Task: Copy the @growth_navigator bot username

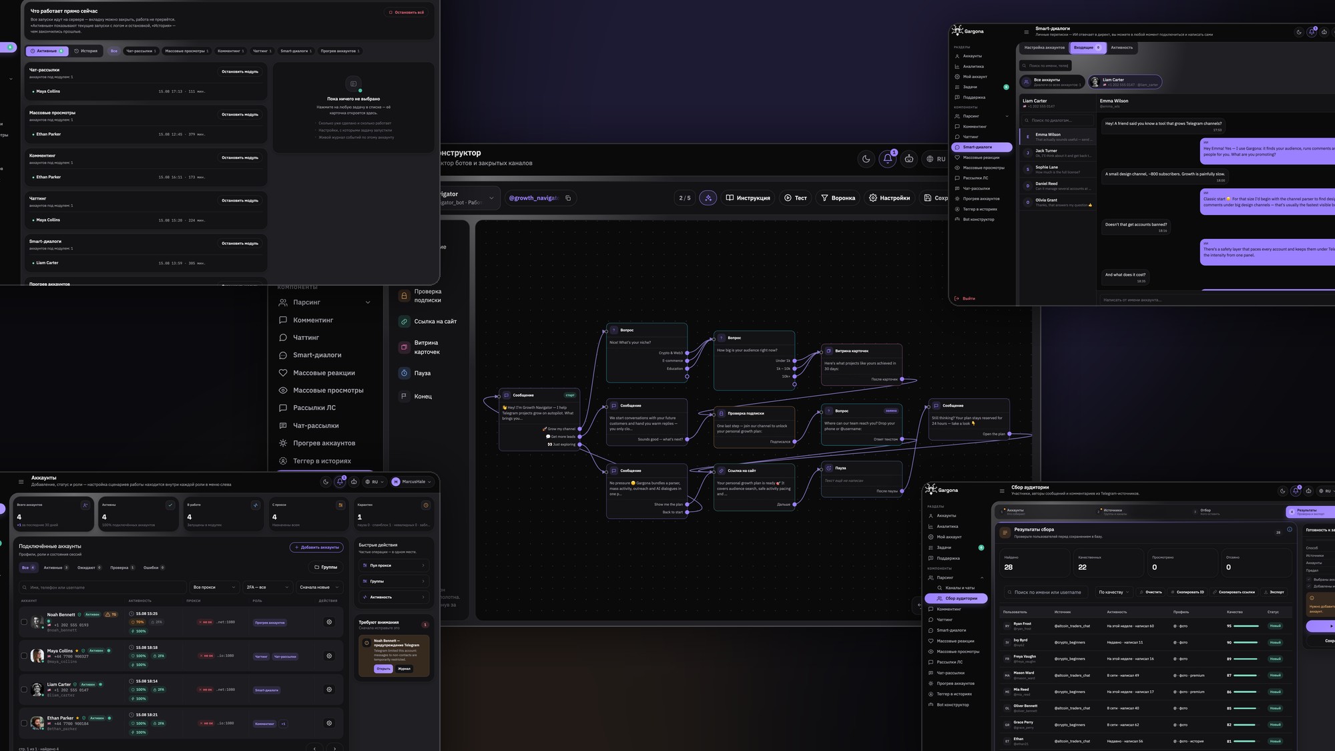Action: (568, 198)
